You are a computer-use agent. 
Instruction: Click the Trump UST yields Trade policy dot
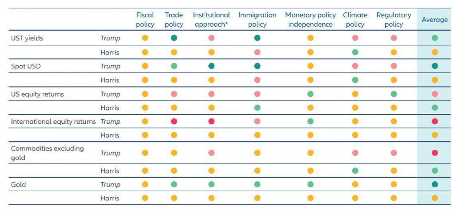174,38
